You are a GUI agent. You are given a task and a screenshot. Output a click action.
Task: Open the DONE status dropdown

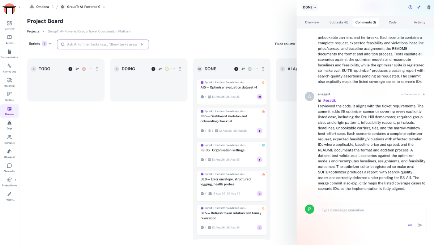[310, 7]
